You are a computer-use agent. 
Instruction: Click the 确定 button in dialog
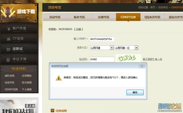click(x=135, y=92)
